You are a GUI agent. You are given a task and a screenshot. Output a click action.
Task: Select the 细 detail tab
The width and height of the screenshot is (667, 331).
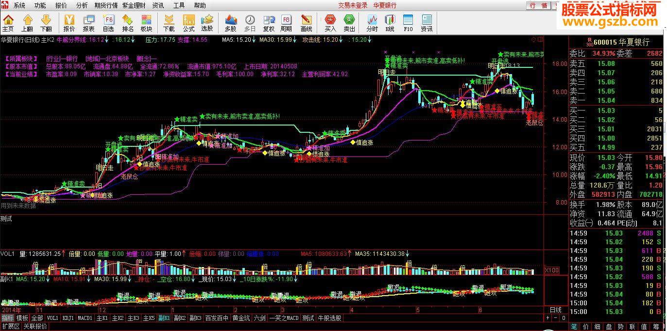click(598, 327)
